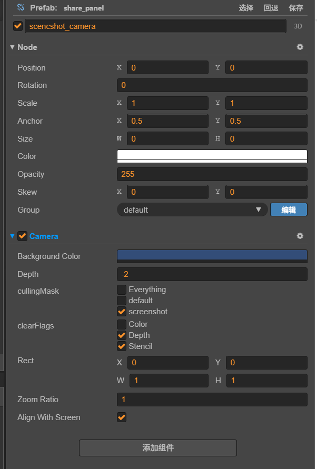The image size is (317, 469).
Task: Toggle Align With Screen checkbox
Action: (122, 417)
